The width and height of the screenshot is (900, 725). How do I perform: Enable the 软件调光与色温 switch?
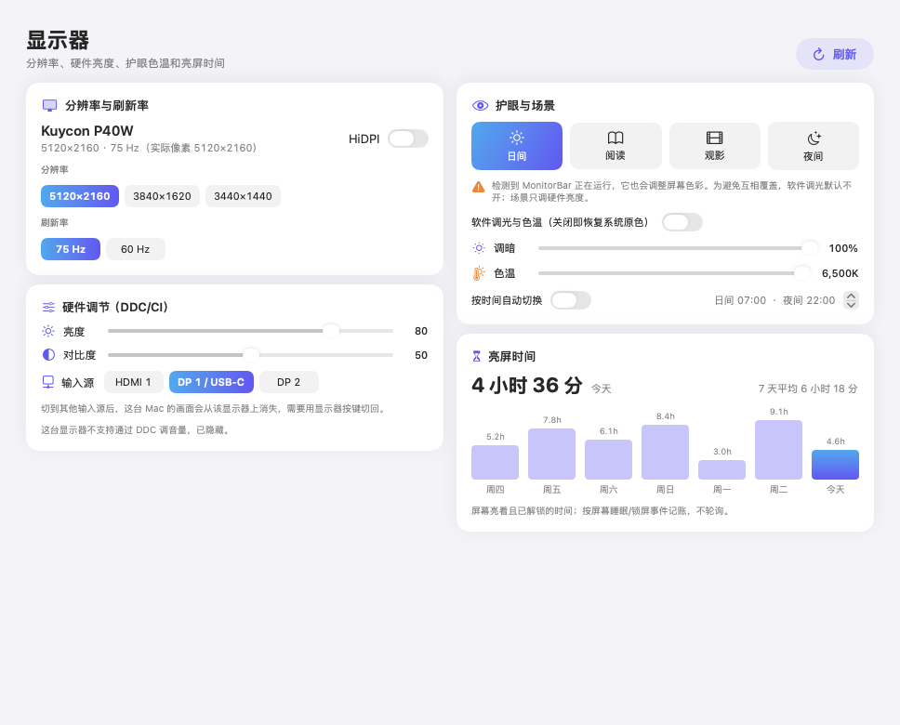682,222
